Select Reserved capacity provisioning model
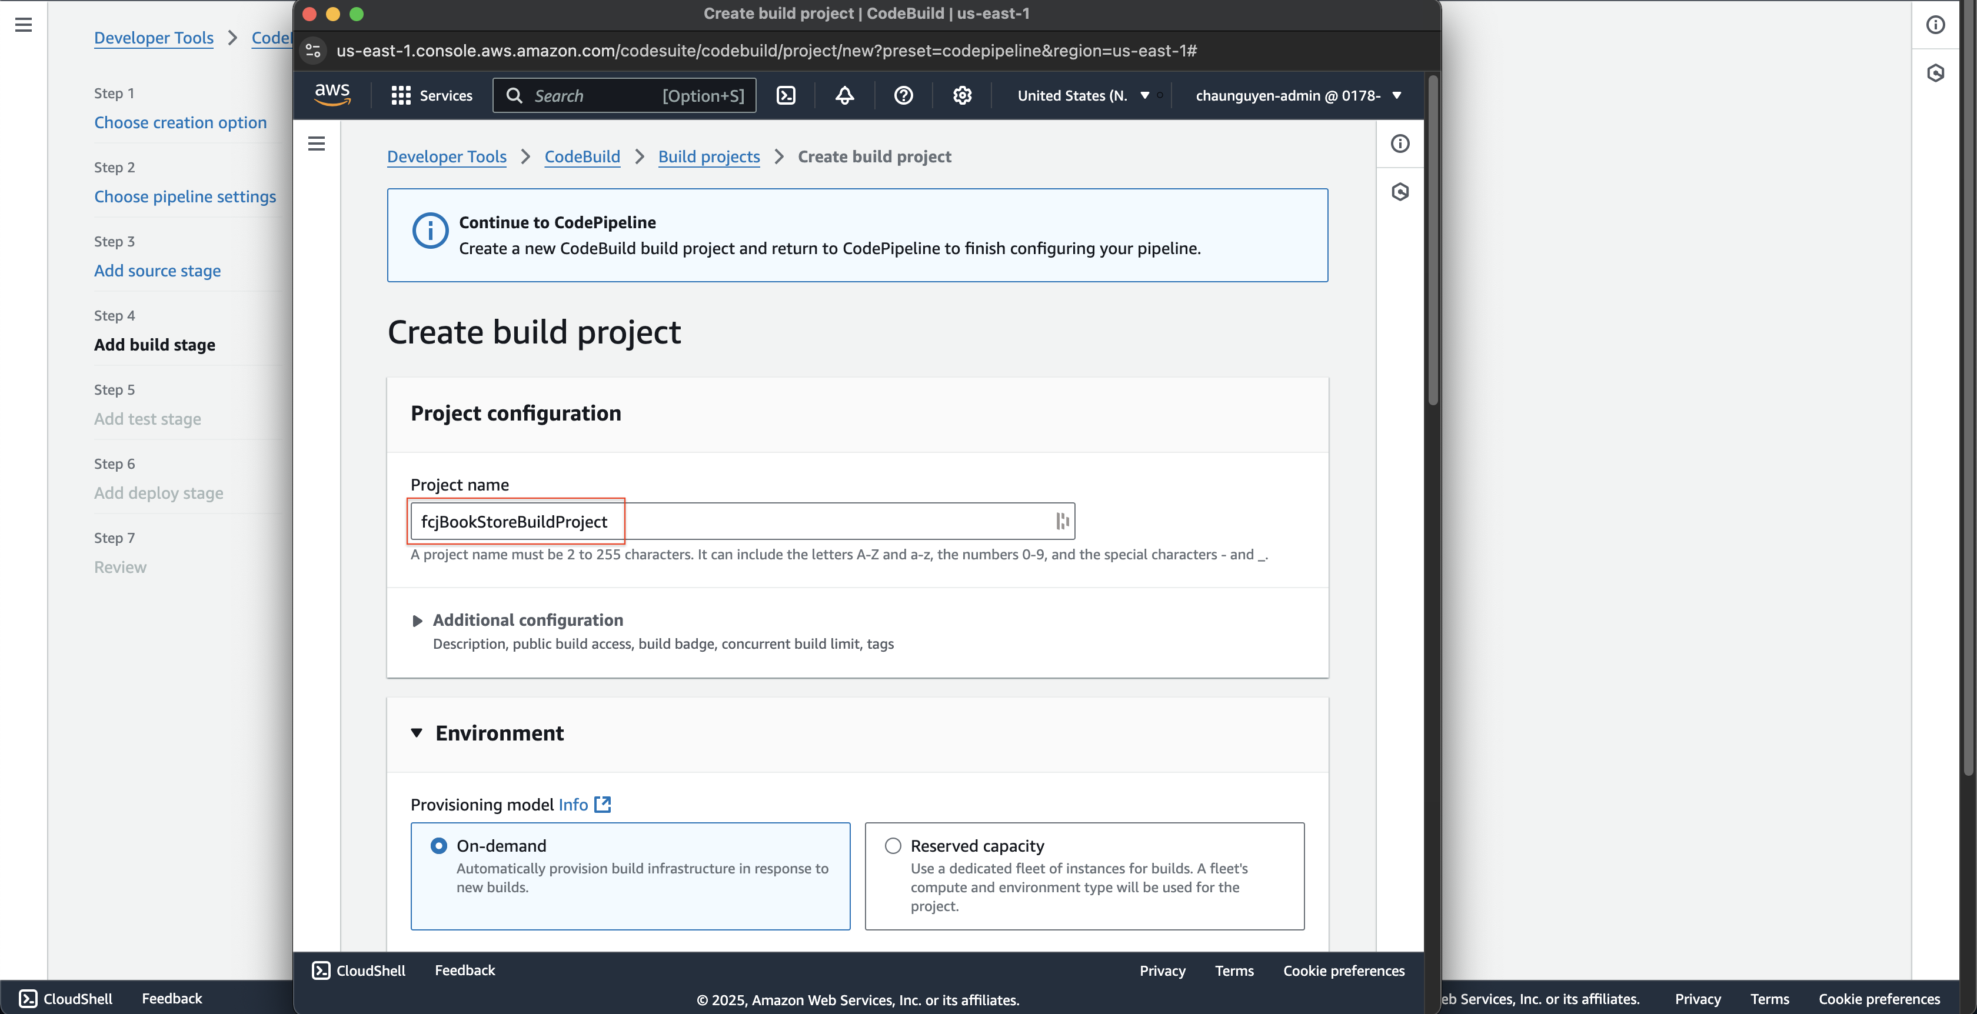Image resolution: width=1977 pixels, height=1014 pixels. point(893,845)
